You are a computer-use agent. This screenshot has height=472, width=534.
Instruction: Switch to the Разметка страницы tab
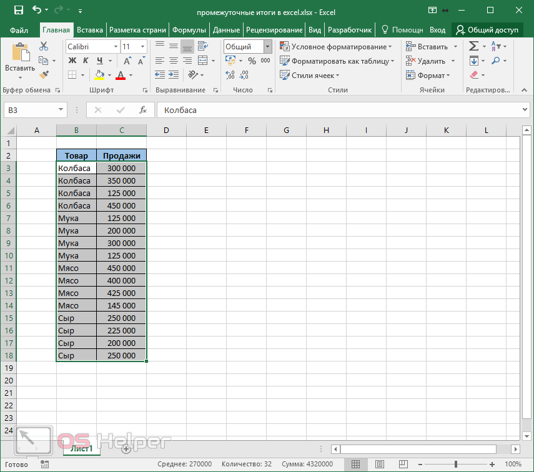click(137, 30)
